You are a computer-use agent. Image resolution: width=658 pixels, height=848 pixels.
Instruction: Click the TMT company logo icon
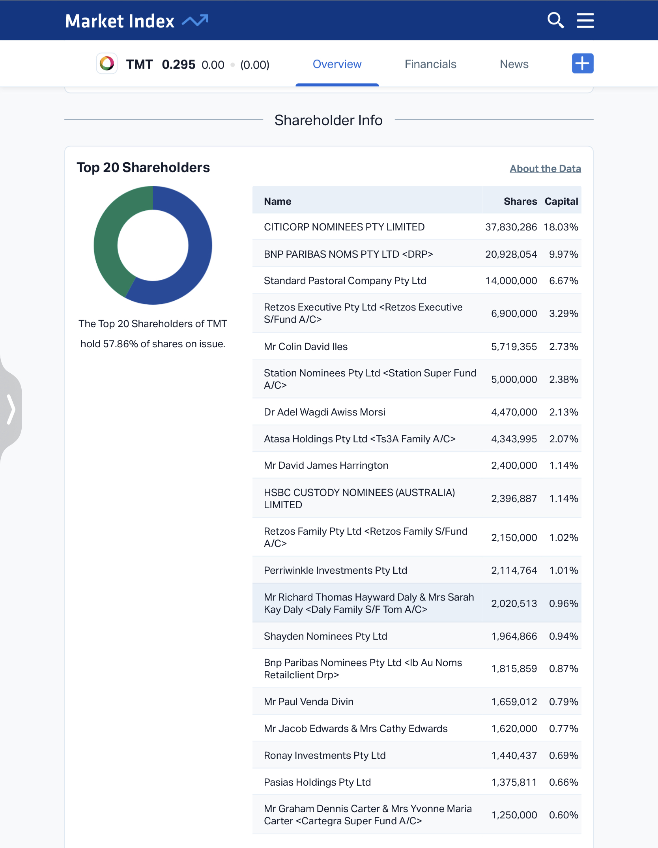click(x=107, y=64)
